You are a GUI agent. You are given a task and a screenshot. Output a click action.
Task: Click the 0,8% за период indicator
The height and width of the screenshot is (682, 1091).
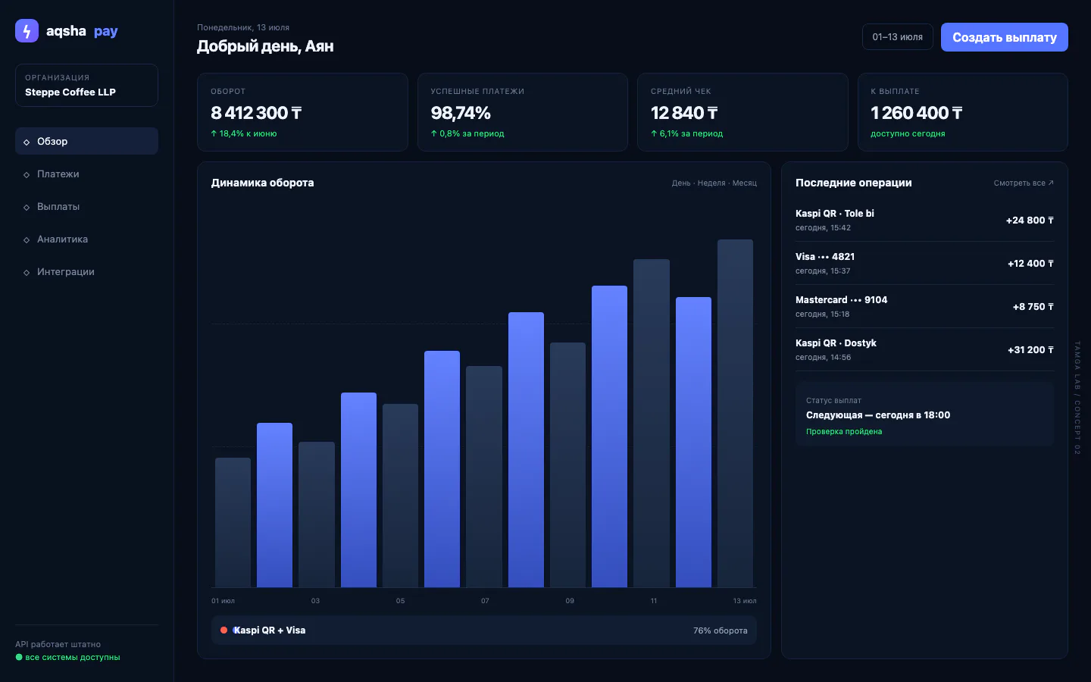pyautogui.click(x=467, y=133)
